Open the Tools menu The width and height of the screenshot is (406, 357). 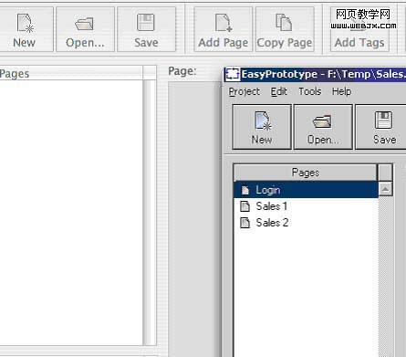click(309, 91)
